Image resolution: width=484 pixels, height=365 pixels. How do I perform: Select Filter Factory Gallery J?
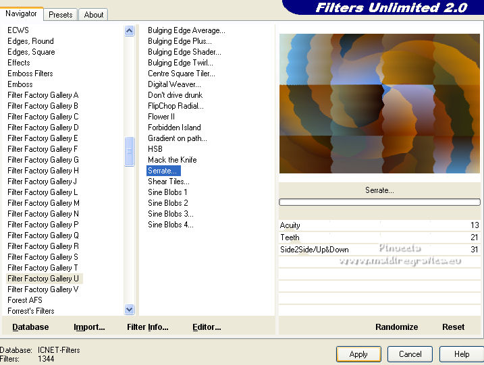tap(43, 181)
